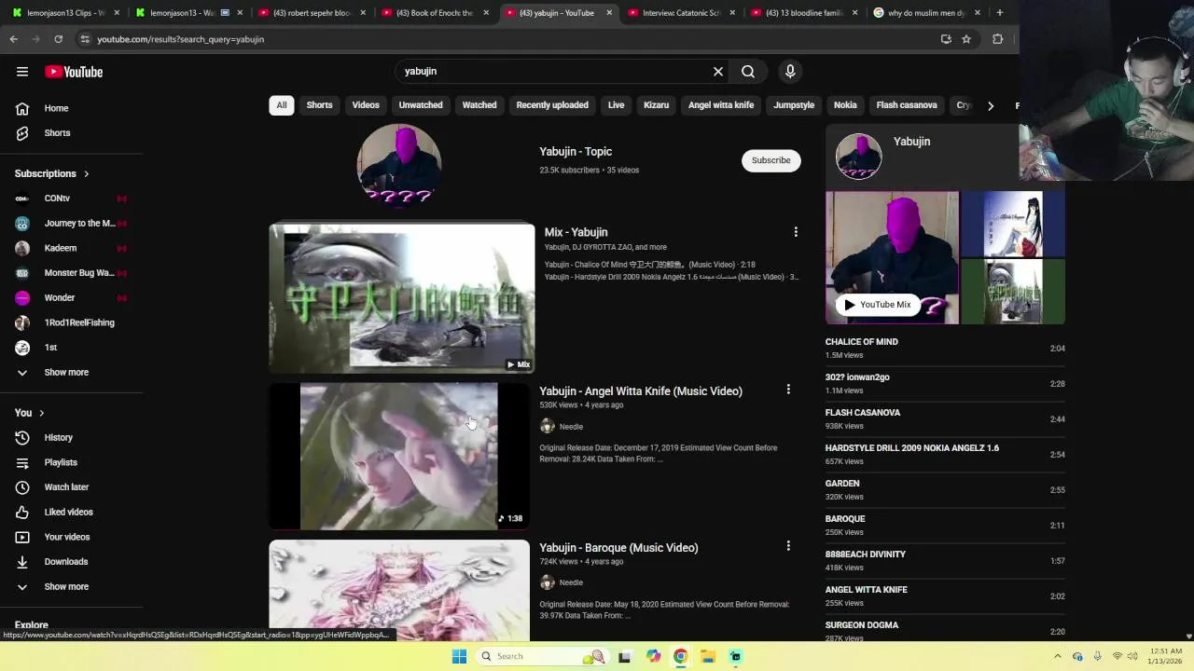Open more options for Mix - Yabujin
The width and height of the screenshot is (1194, 671).
pyautogui.click(x=796, y=232)
